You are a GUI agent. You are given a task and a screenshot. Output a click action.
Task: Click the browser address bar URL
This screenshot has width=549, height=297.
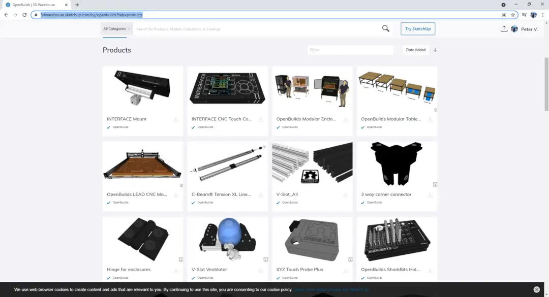(91, 15)
